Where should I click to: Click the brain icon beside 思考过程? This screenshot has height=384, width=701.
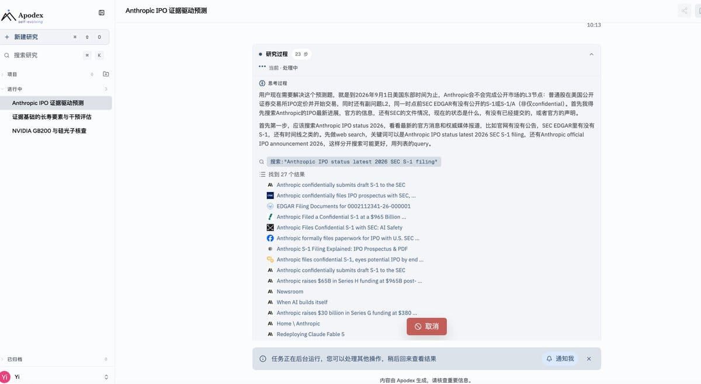[262, 83]
